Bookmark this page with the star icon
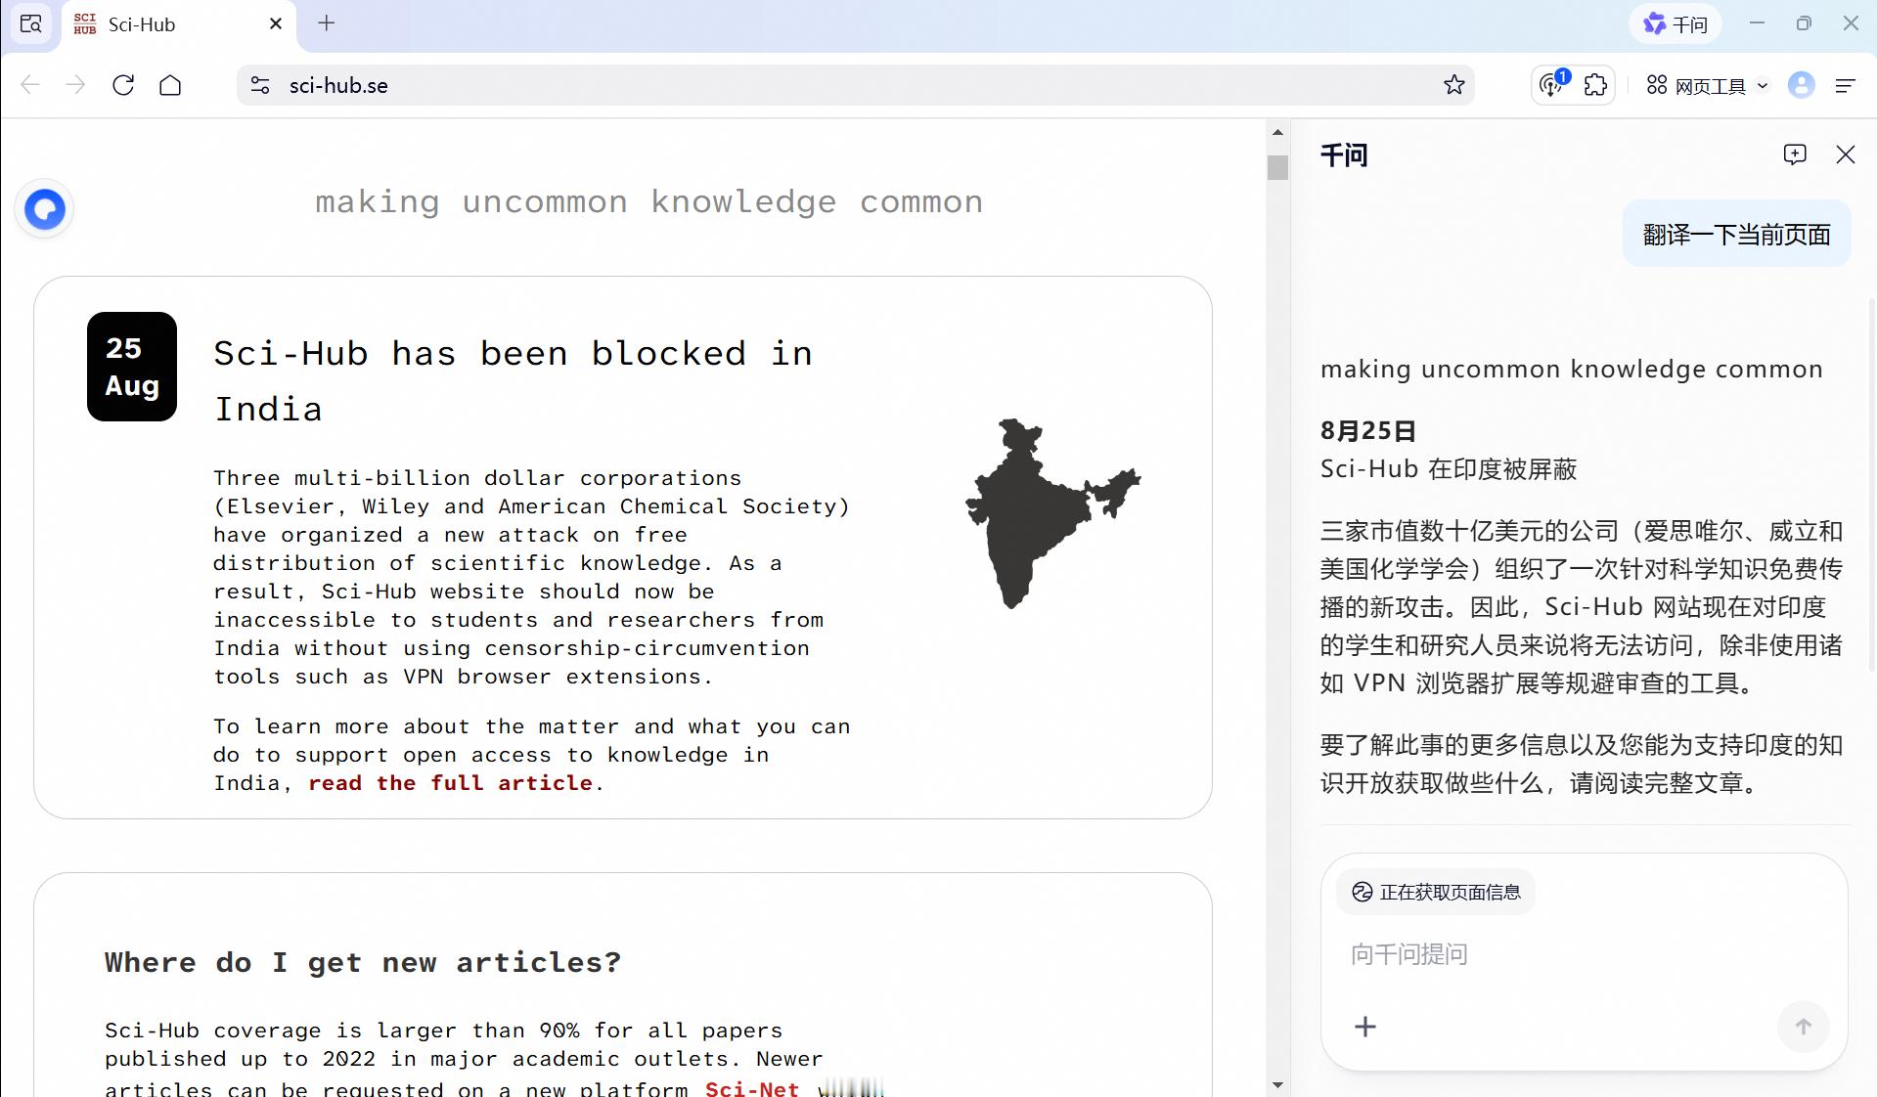The height and width of the screenshot is (1097, 1877). point(1454,85)
